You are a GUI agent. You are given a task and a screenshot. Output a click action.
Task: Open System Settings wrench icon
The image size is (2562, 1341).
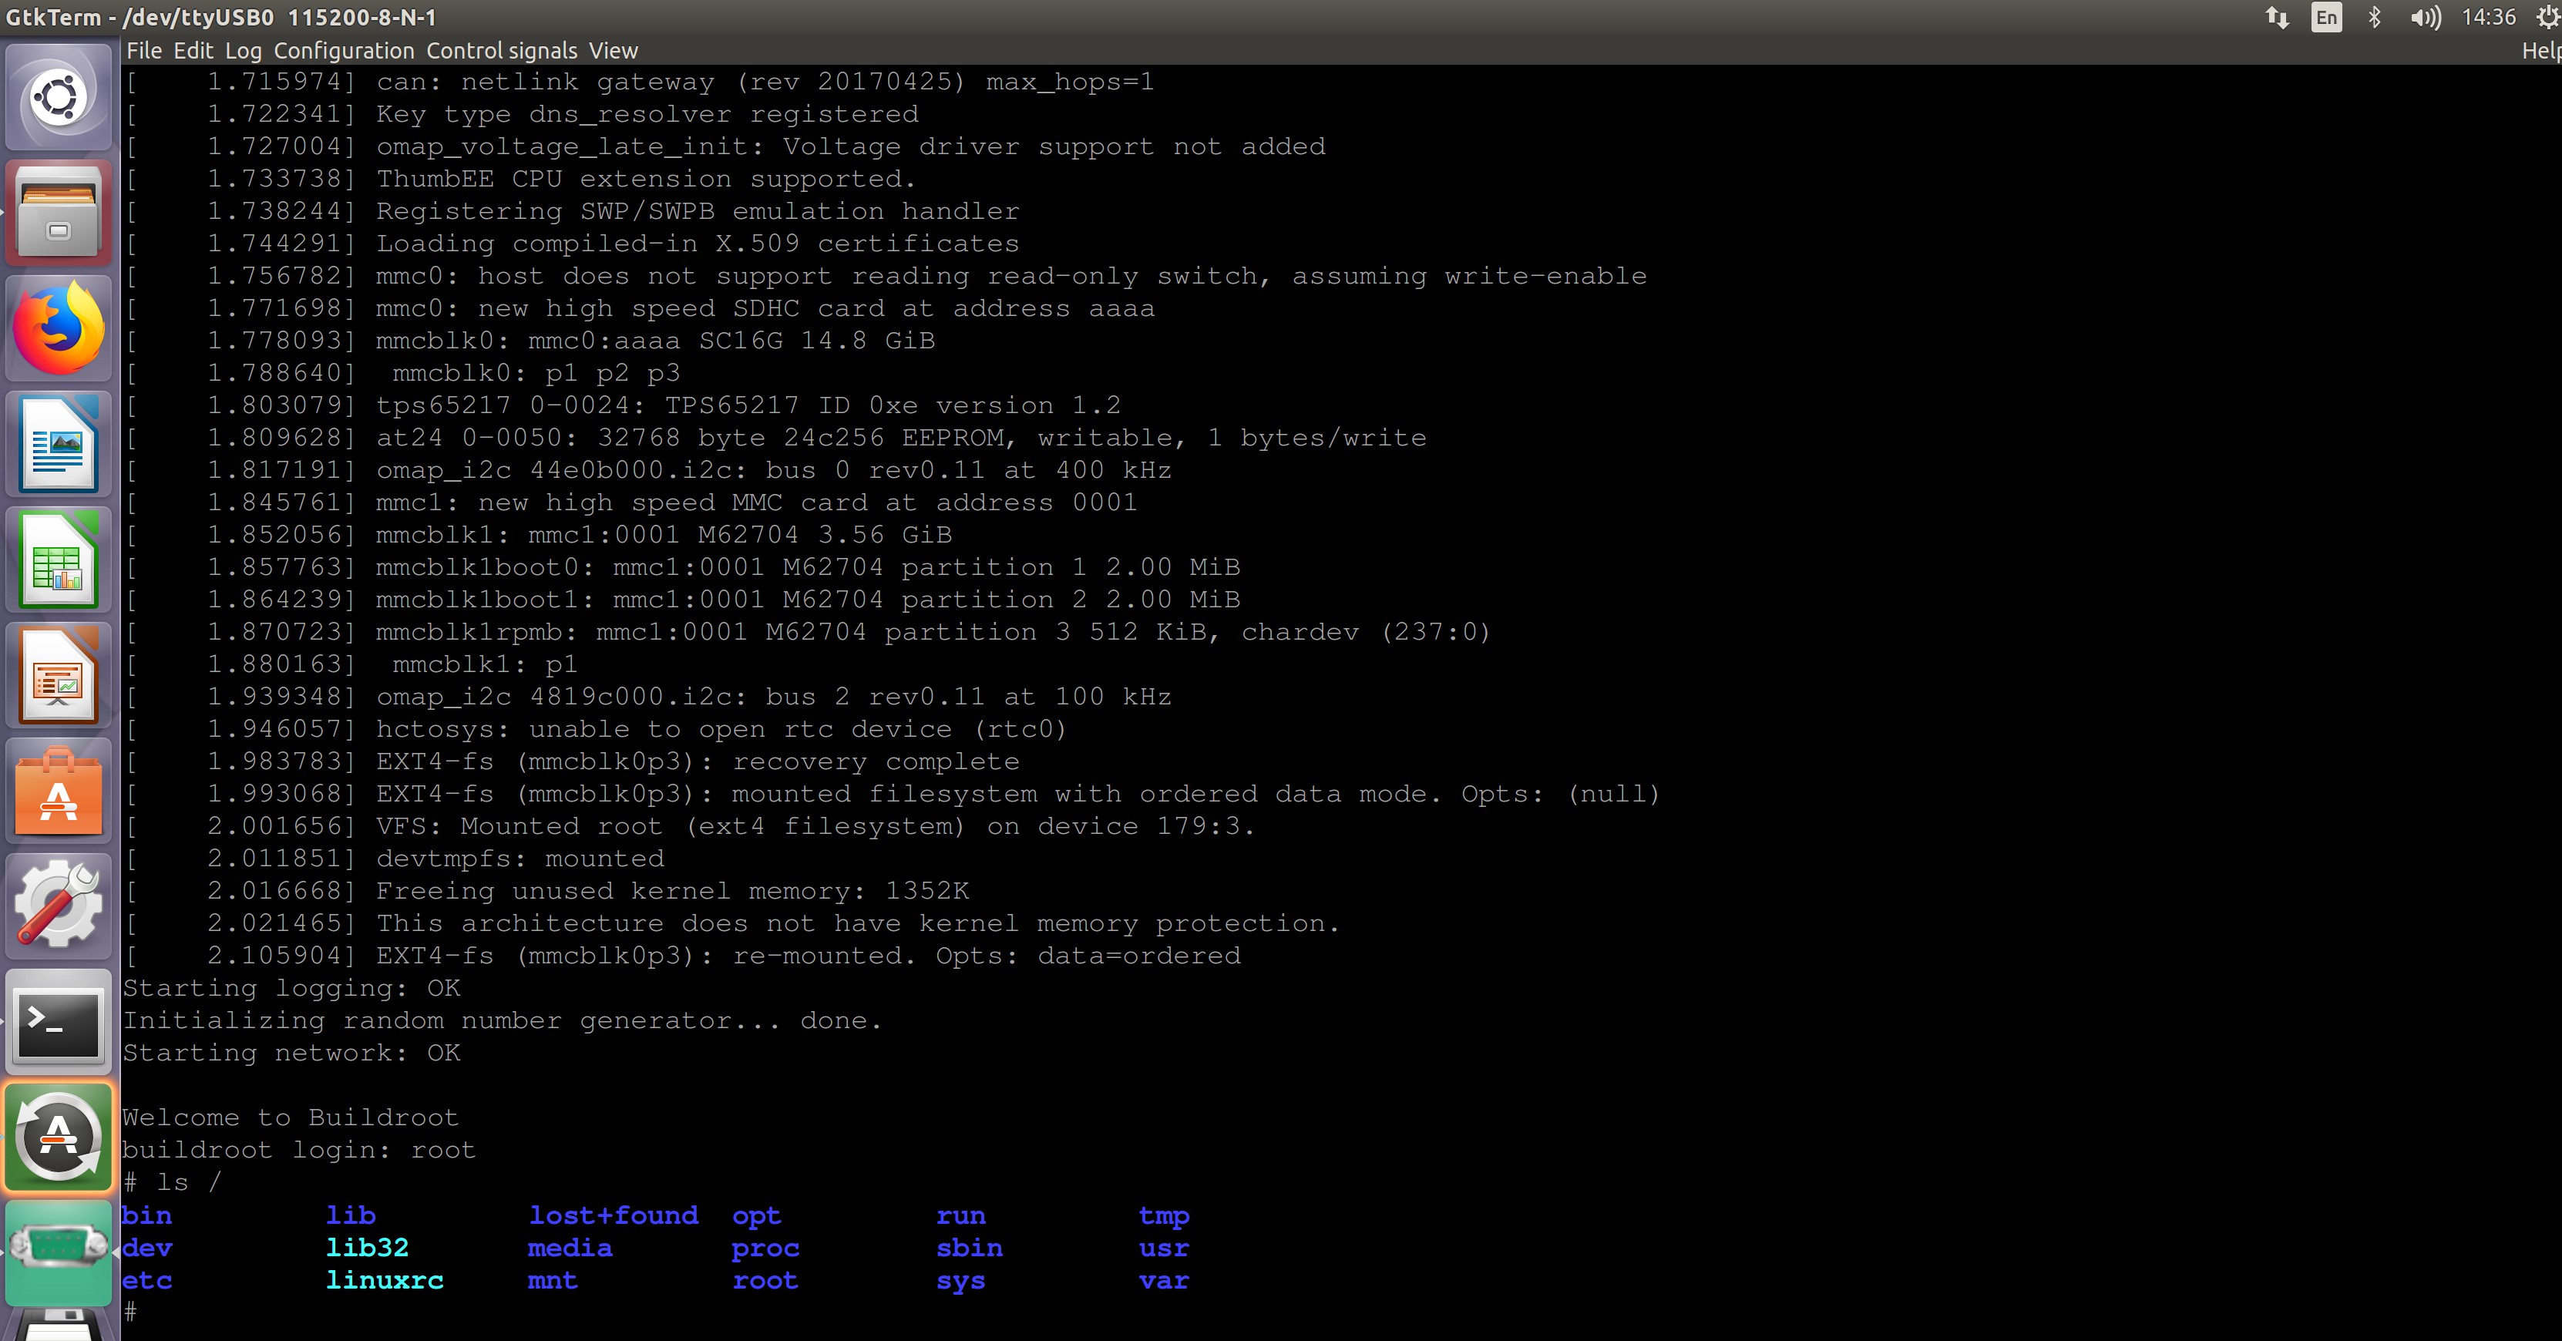[x=58, y=906]
